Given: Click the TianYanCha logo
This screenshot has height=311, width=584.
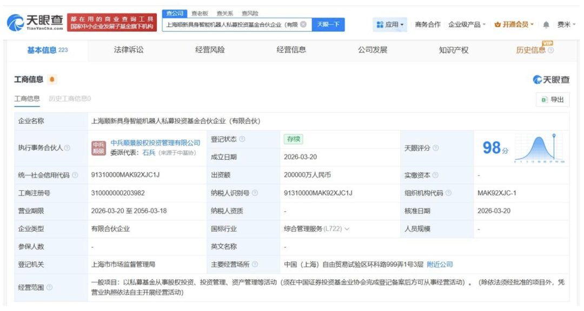Looking at the screenshot, I should click(35, 23).
